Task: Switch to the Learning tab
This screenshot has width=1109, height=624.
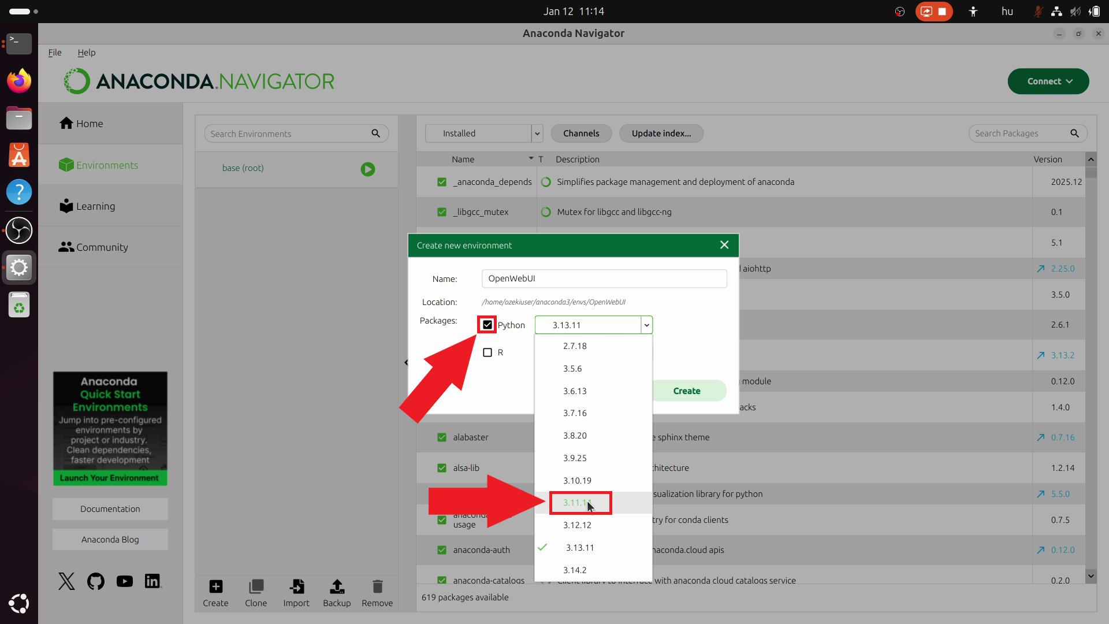Action: click(95, 206)
